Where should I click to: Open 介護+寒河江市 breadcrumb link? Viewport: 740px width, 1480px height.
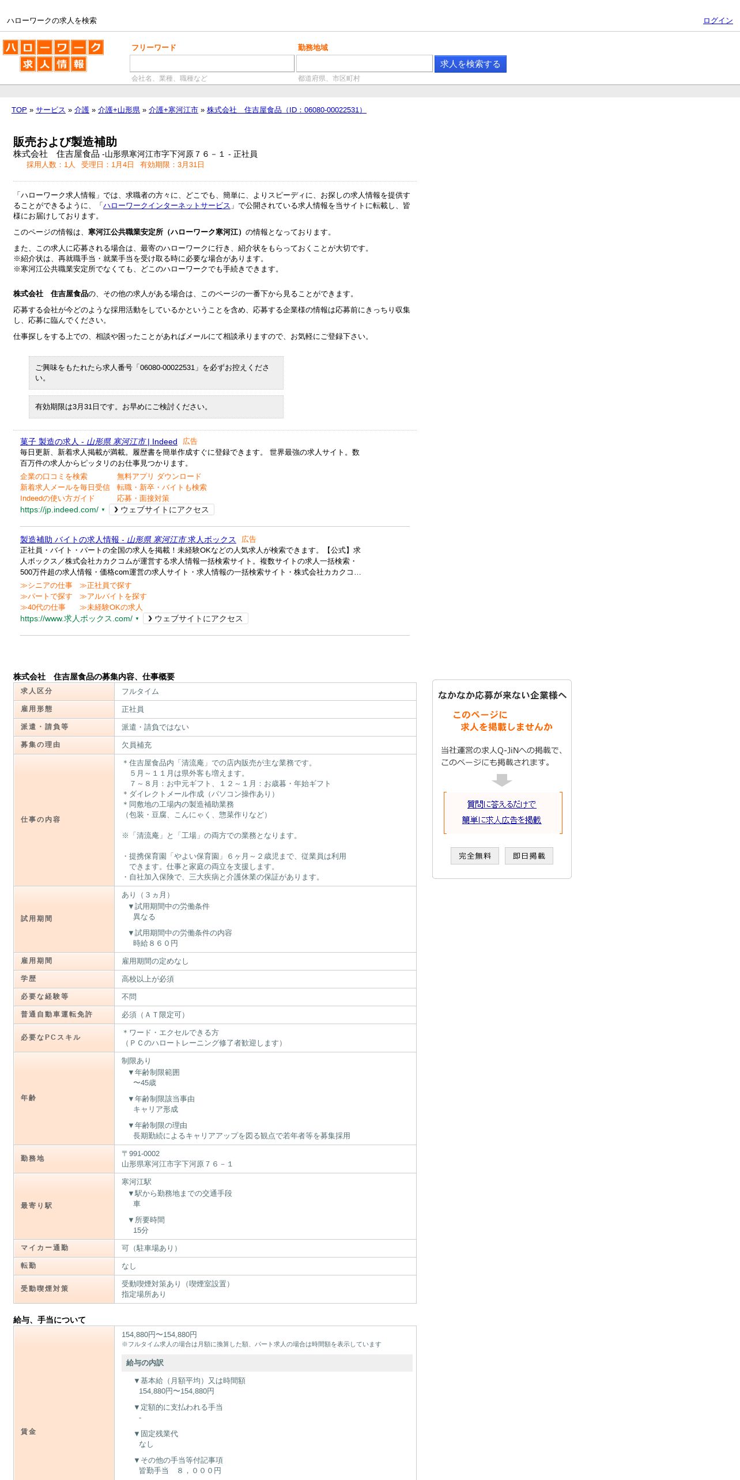click(x=173, y=110)
